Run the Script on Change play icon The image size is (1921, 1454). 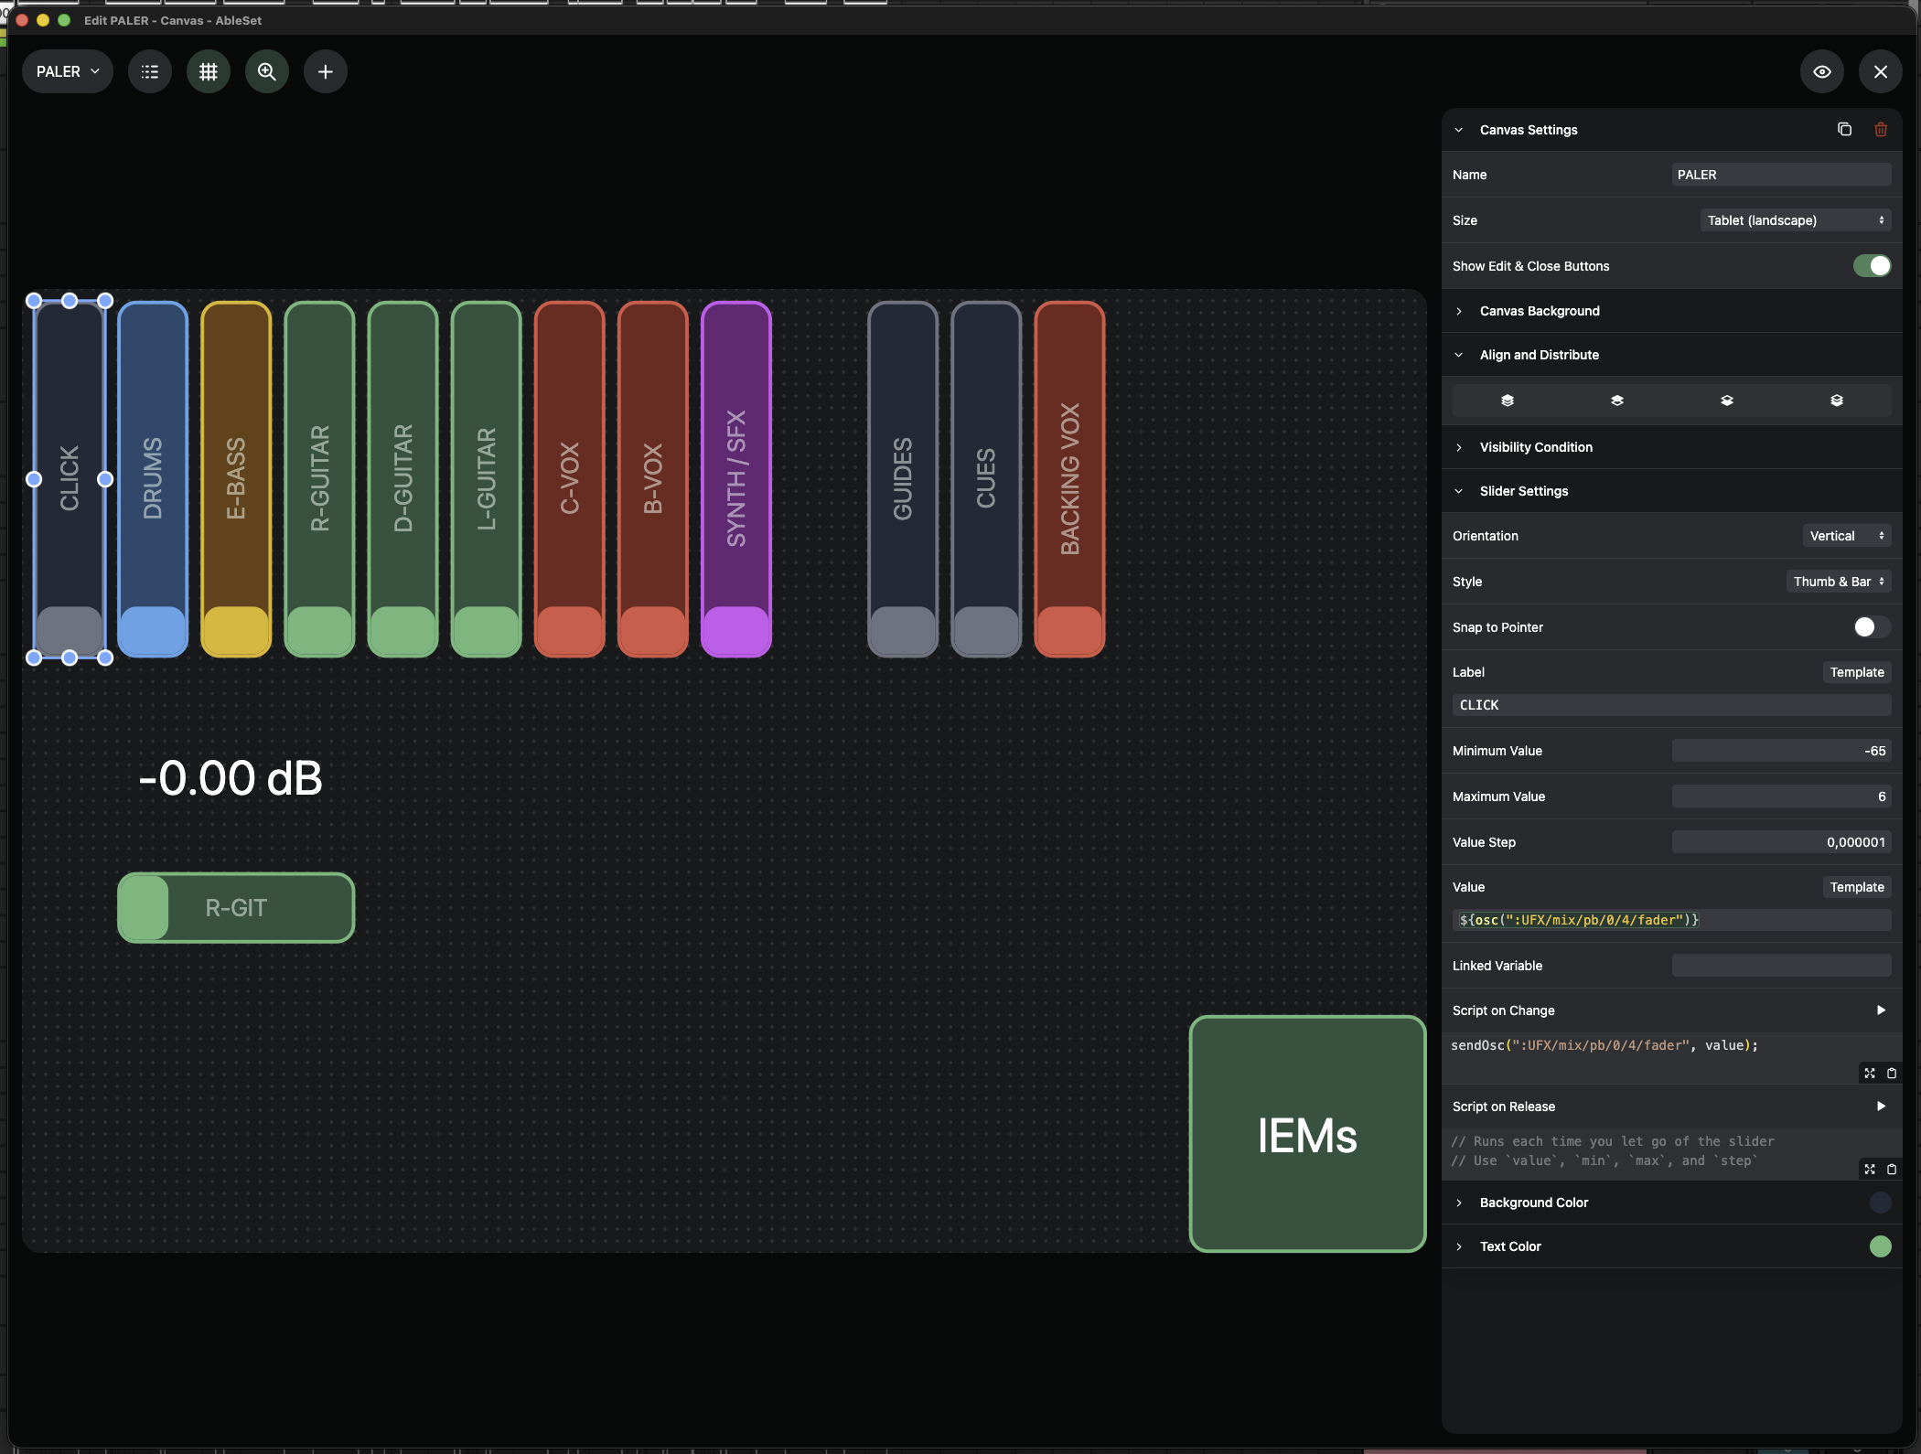tap(1881, 1010)
